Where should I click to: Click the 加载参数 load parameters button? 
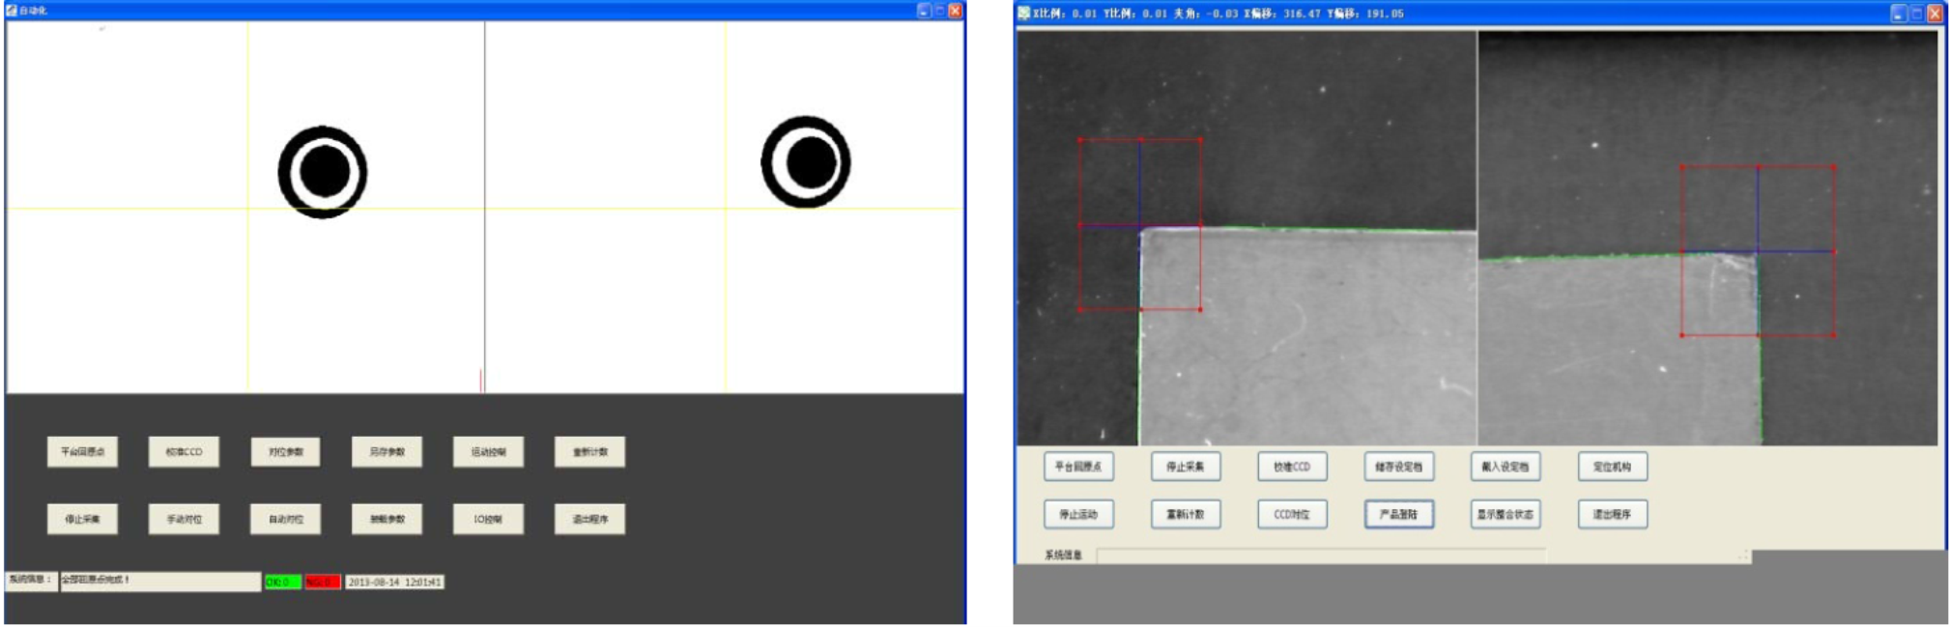tap(387, 519)
